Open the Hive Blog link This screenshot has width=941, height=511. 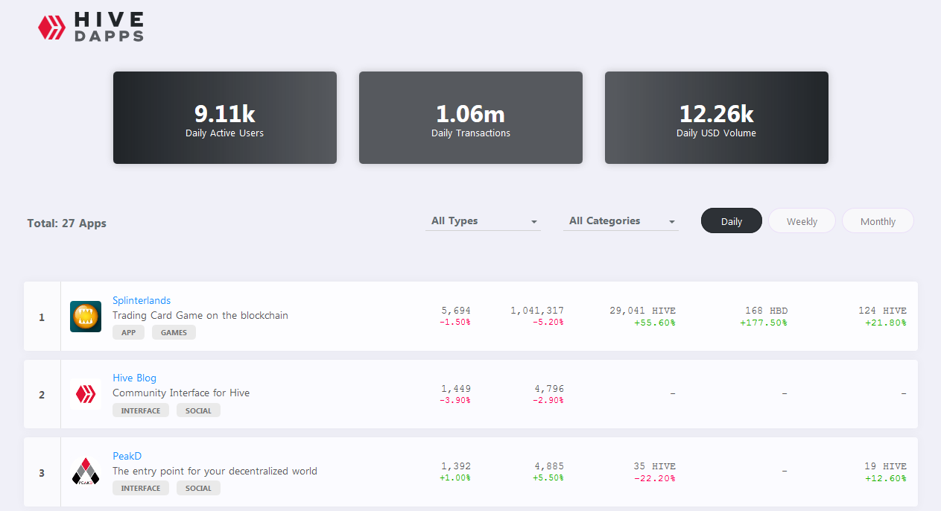pos(135,378)
